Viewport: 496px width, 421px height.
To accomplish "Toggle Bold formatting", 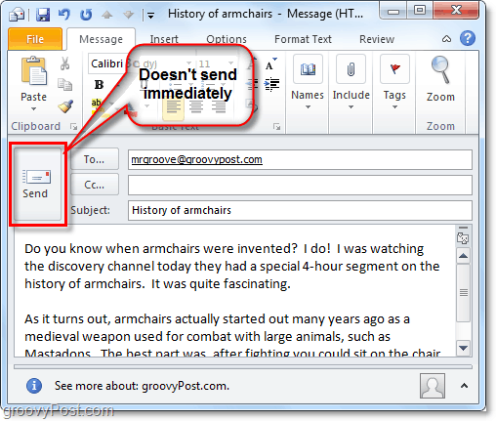I will (99, 85).
